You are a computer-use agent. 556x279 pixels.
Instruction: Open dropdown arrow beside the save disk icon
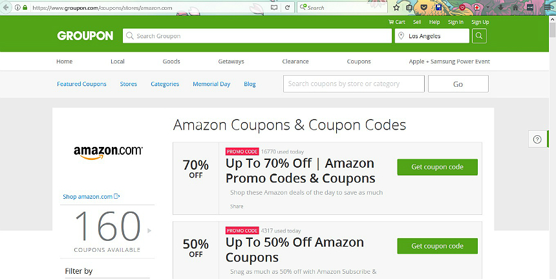point(449,8)
